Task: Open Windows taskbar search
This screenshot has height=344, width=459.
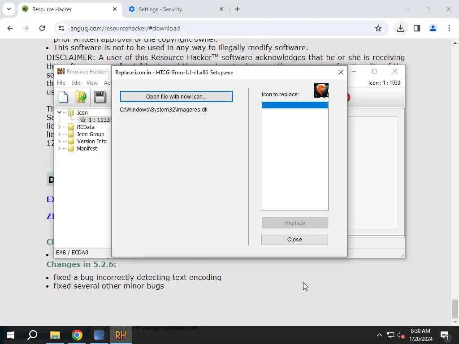Action: [x=32, y=335]
